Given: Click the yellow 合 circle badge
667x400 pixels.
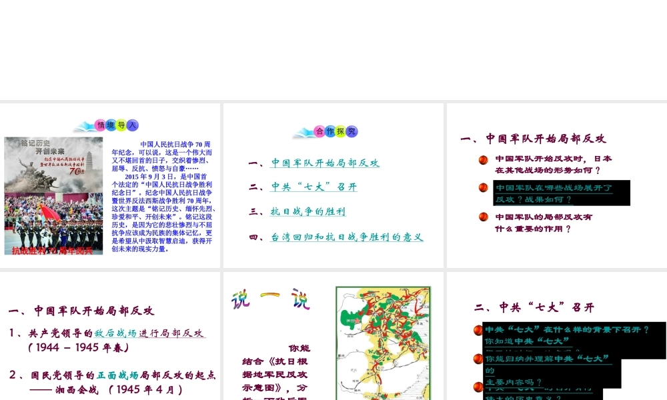Looking at the screenshot, I should tap(319, 131).
